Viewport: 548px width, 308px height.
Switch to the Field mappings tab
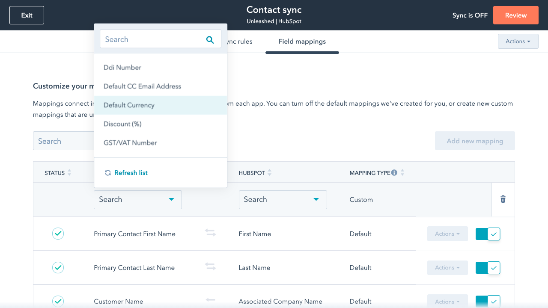point(302,41)
